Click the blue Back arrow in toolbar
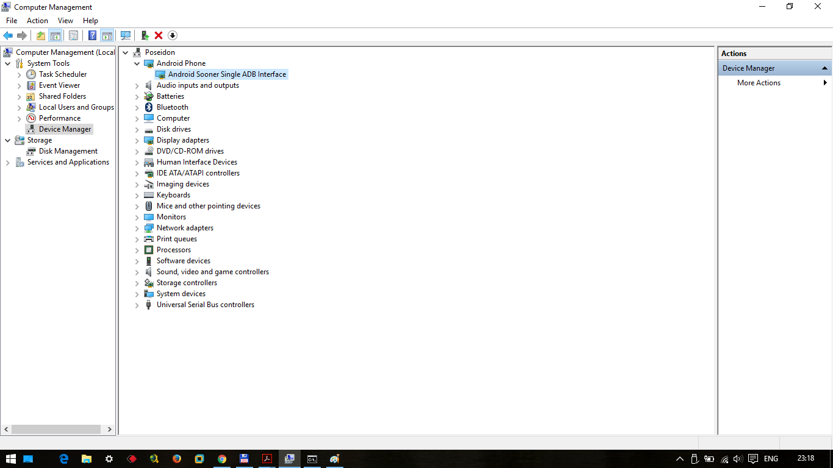 pos(8,35)
